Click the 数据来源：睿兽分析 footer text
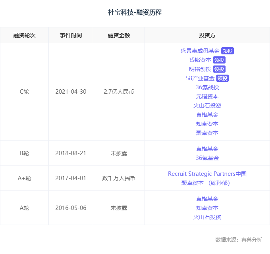Screen dimensions: 270x254 (x=239, y=240)
